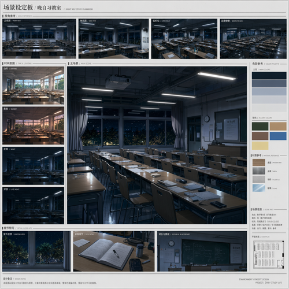Open the Podium & Blackboard detail close-up

202,251
